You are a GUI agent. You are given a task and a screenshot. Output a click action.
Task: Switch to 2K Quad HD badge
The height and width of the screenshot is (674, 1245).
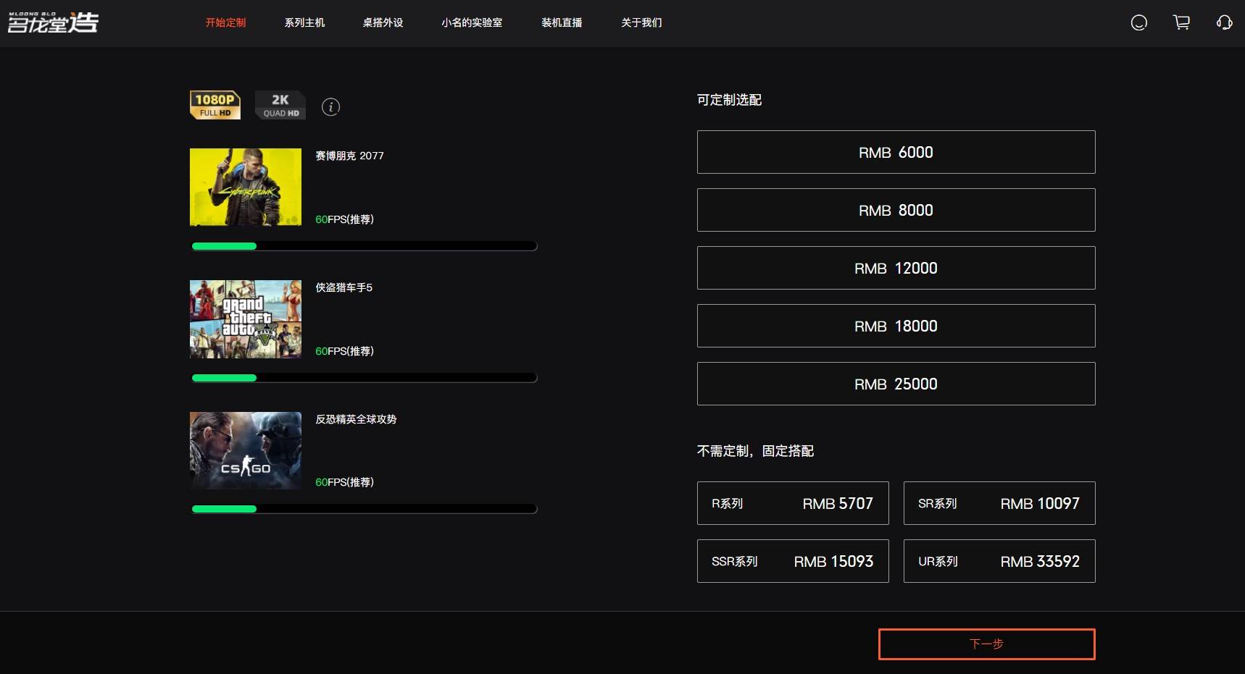[280, 105]
